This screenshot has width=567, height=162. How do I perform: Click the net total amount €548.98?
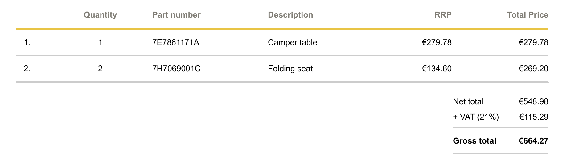tap(533, 101)
